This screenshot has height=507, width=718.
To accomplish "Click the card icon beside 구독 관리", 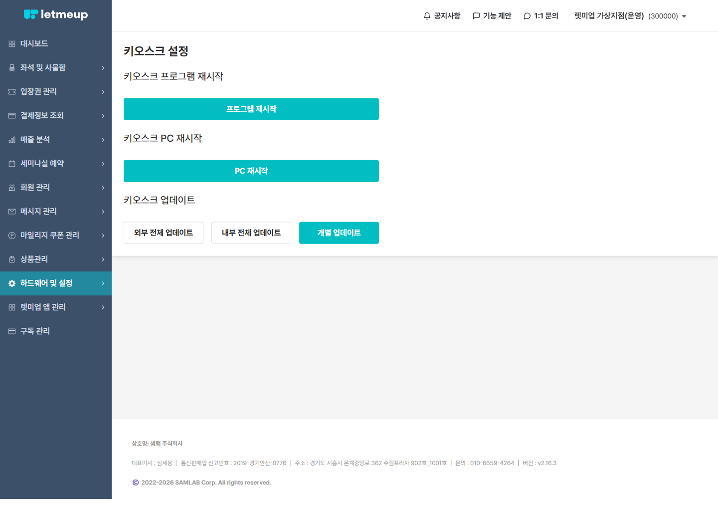I will (12, 331).
